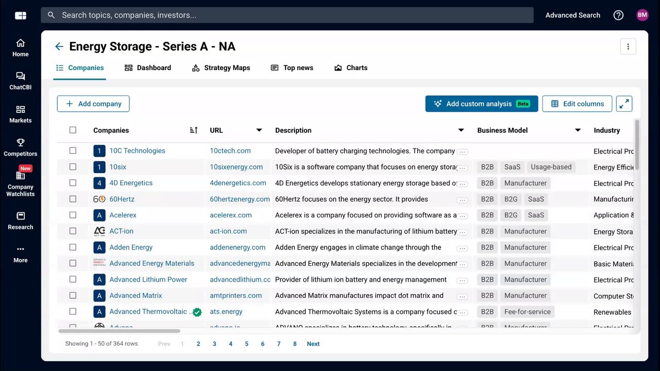The width and height of the screenshot is (660, 371).
Task: Switch to the Charts tab
Action: (351, 68)
